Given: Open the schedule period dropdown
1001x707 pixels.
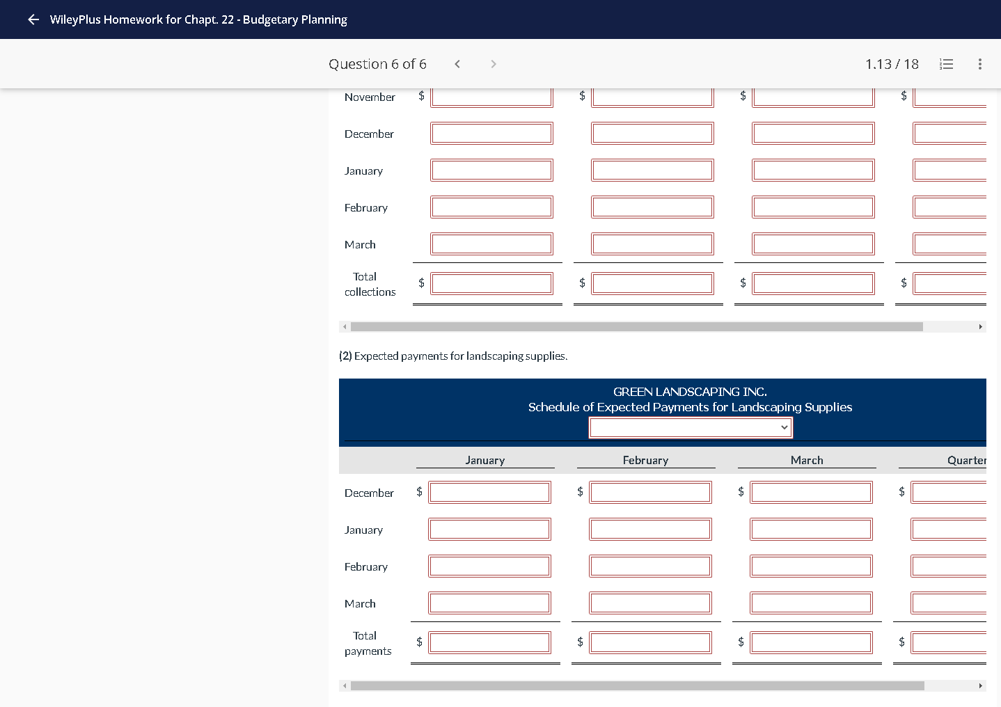Looking at the screenshot, I should [x=691, y=427].
